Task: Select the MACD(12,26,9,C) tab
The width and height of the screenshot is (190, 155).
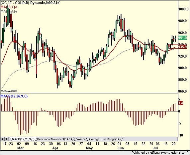Action: point(23,139)
